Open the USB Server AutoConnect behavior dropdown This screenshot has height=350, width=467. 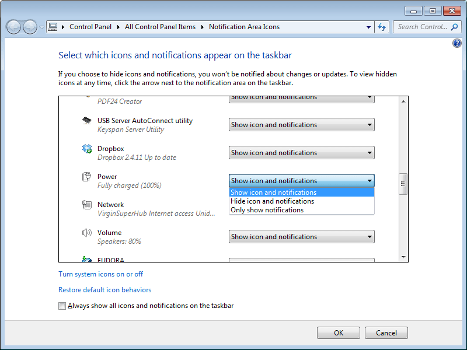[x=301, y=125]
